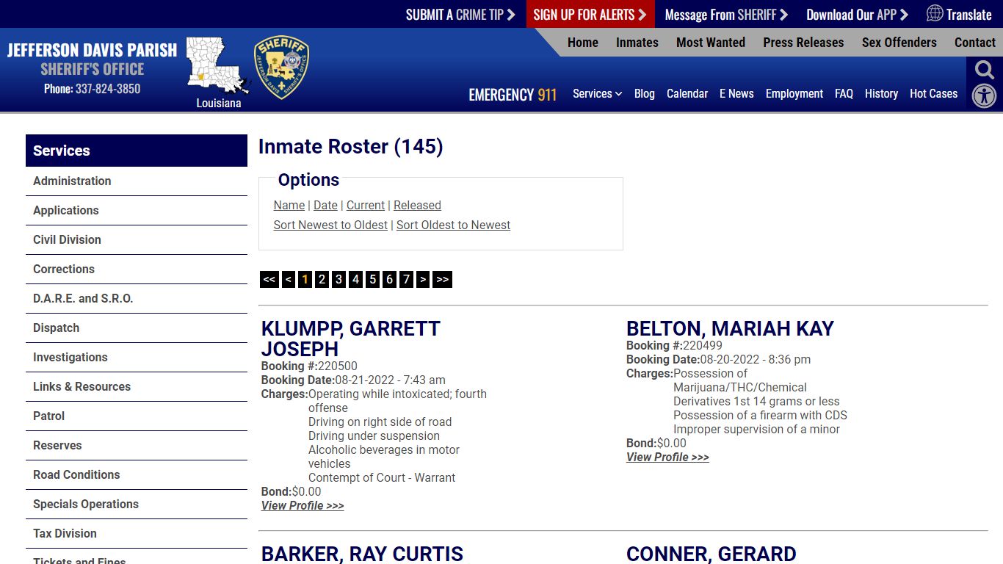The width and height of the screenshot is (1003, 564).
Task: Open Dispatch sidebar link
Action: click(x=137, y=328)
